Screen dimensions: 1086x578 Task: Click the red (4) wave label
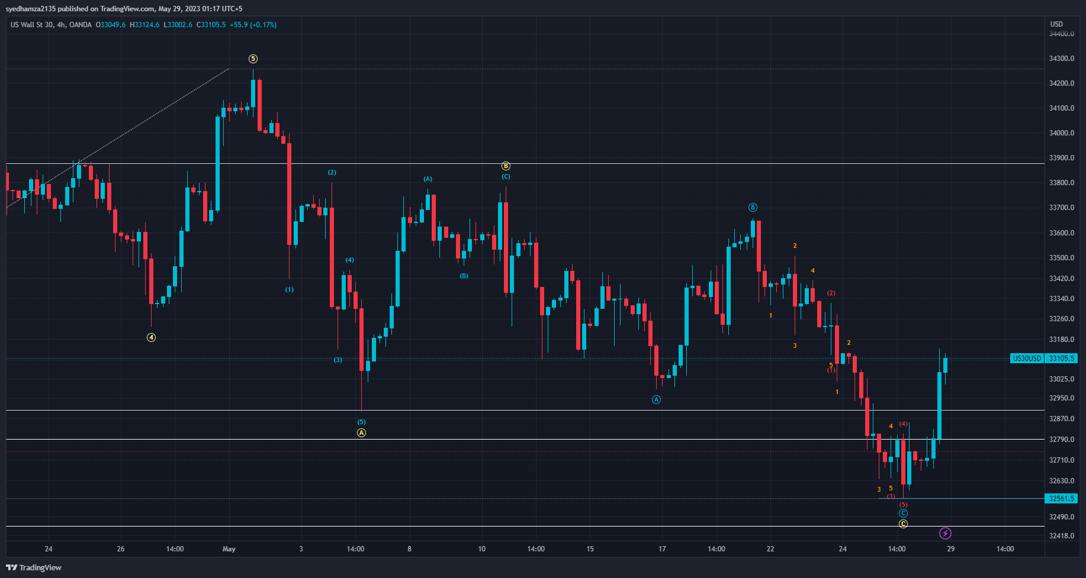click(903, 424)
